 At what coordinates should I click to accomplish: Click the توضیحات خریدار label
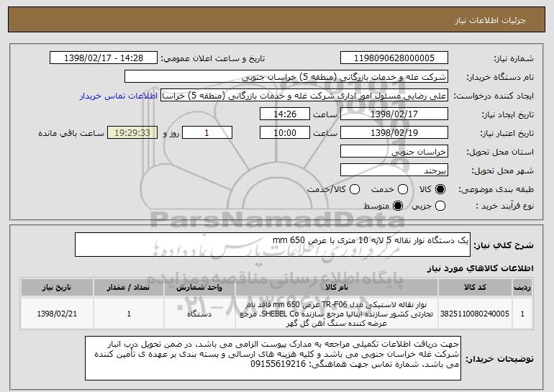click(499, 359)
